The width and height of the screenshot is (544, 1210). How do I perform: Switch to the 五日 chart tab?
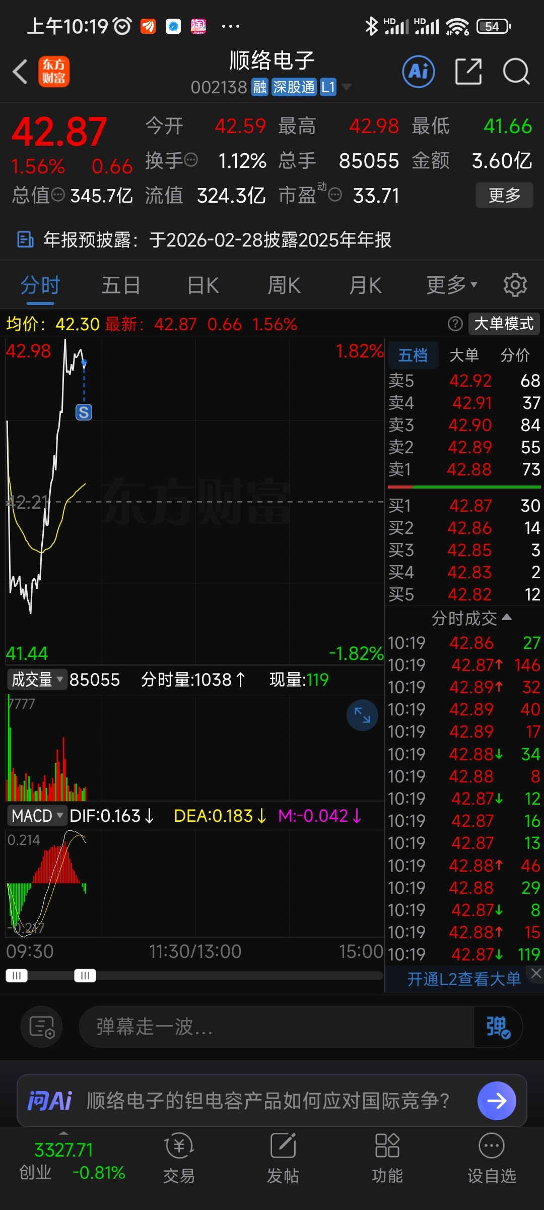(x=121, y=285)
